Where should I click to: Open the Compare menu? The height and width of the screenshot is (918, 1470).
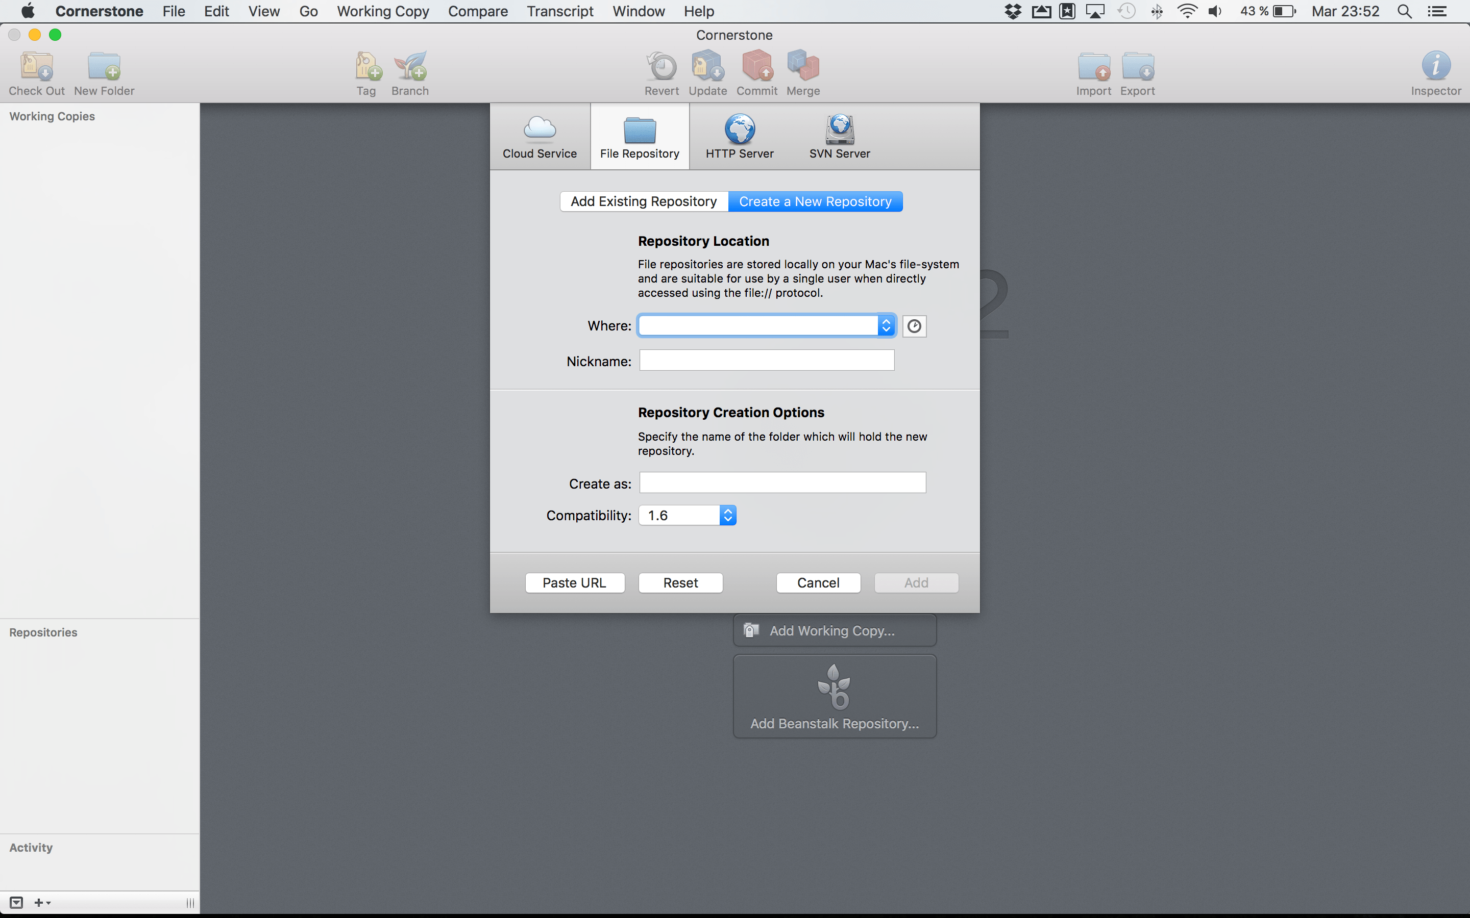pyautogui.click(x=477, y=11)
